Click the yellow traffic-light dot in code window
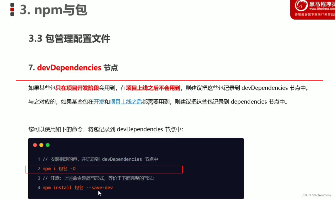Screen dimensions: 335x199 [x=41, y=145]
